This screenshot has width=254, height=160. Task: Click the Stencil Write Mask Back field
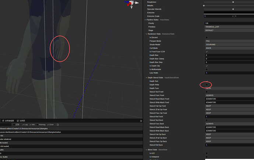(x=230, y=131)
